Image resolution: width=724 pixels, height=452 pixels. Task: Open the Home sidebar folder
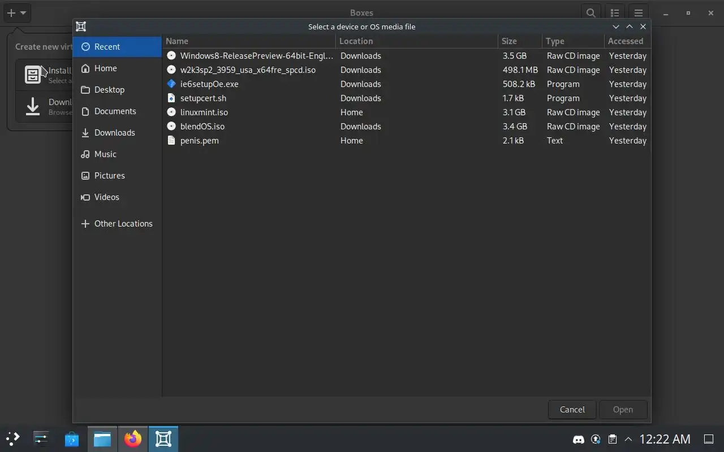click(117, 68)
